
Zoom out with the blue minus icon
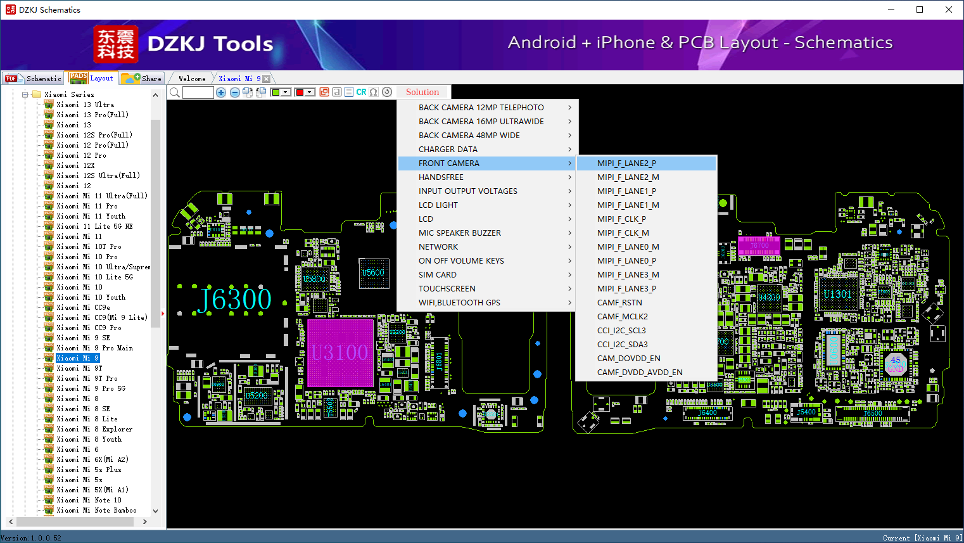pos(235,93)
